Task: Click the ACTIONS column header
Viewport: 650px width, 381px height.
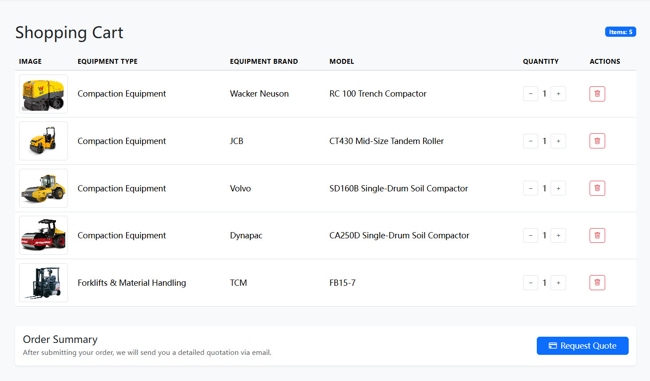Action: coord(605,62)
